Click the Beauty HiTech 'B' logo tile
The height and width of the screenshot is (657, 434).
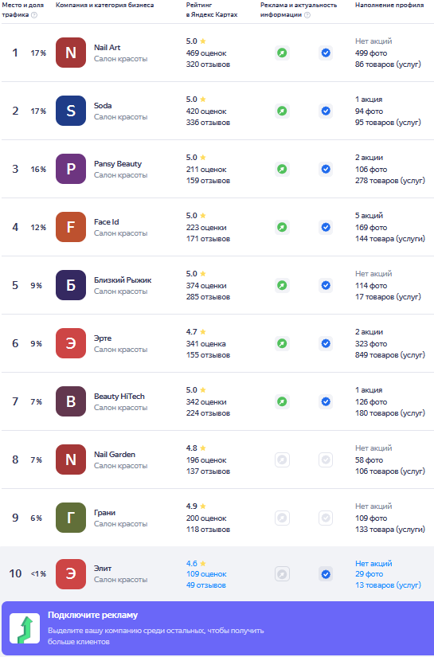71,401
